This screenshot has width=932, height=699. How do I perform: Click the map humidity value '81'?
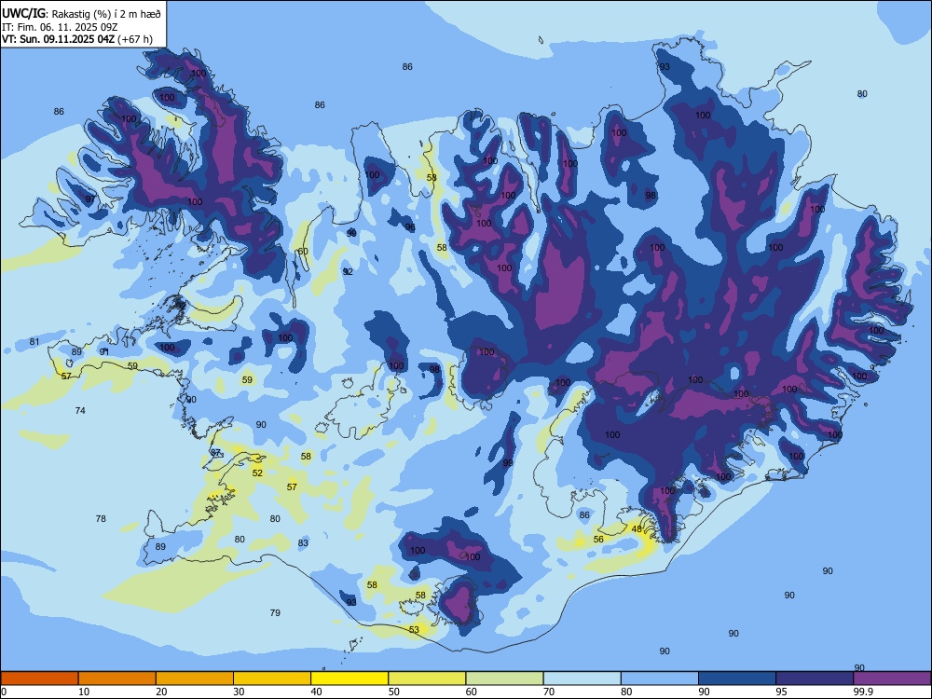tap(34, 341)
